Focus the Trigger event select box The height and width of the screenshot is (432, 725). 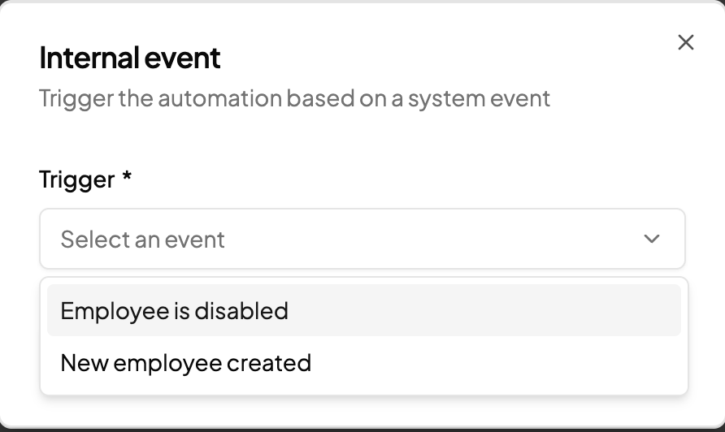pos(362,240)
